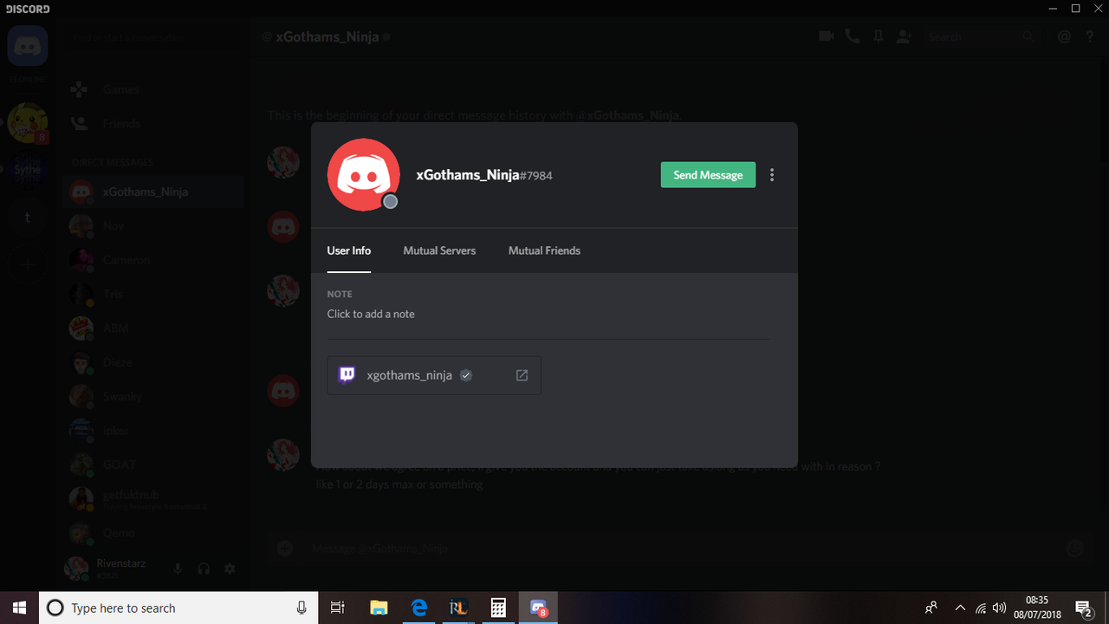Switch to the Mutual Friends tab

(544, 250)
